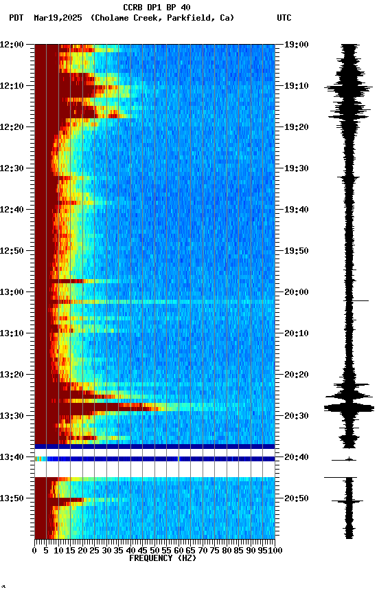Click the '20:40' UTC time label

tap(297, 457)
